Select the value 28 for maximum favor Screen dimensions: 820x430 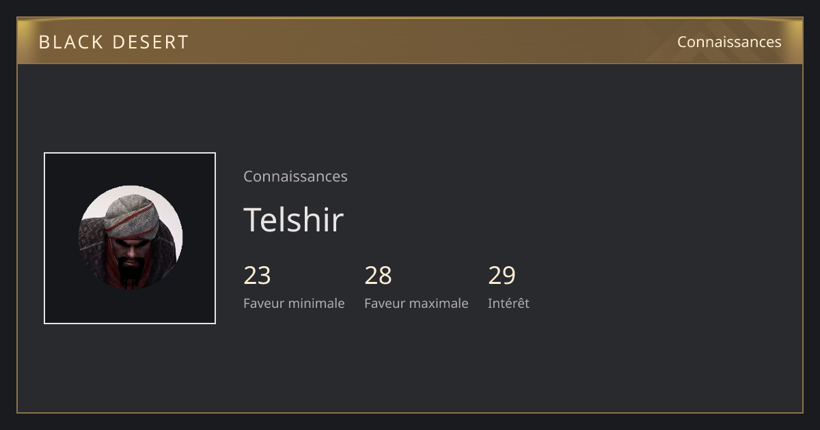pyautogui.click(x=378, y=276)
